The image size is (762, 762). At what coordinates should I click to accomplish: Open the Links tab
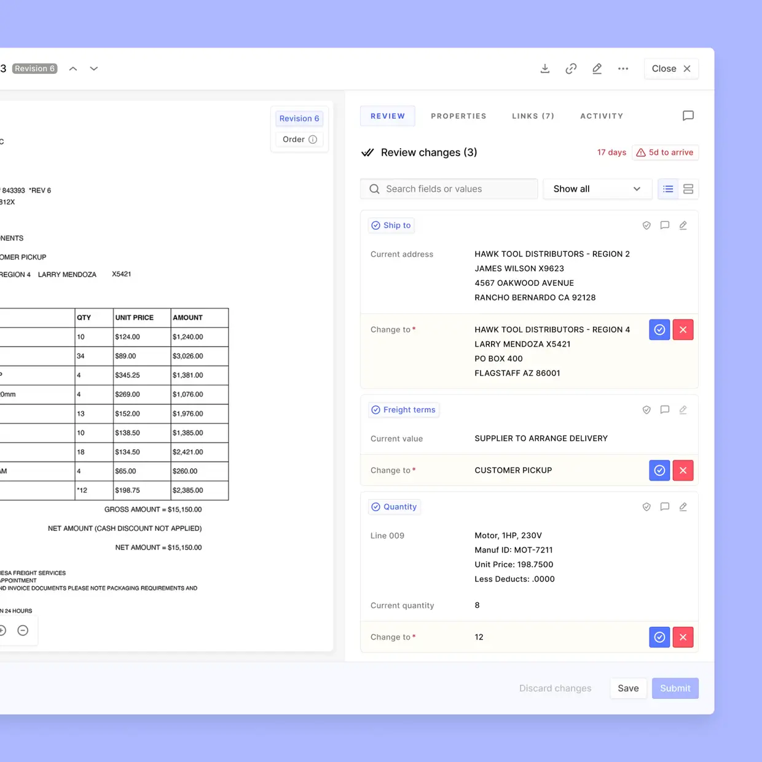pos(533,116)
